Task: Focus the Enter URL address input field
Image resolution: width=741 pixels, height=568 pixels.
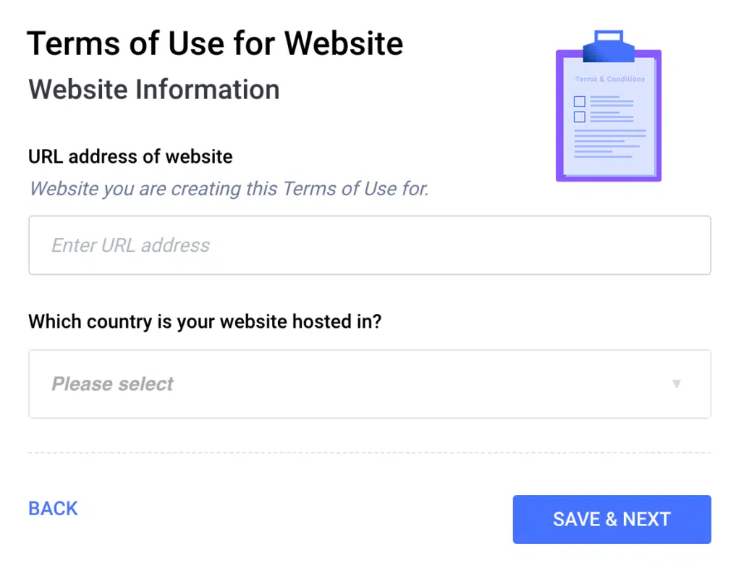Action: click(369, 245)
